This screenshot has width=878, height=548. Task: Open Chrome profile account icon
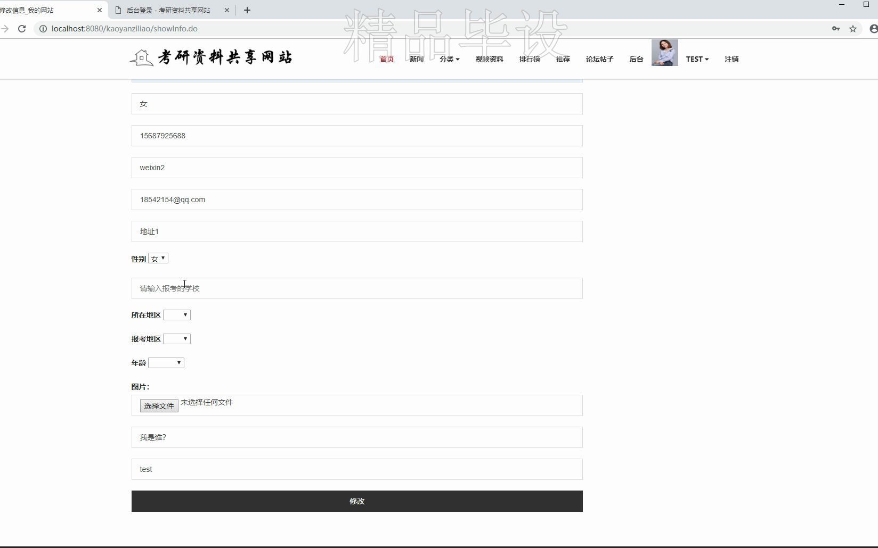[873, 29]
